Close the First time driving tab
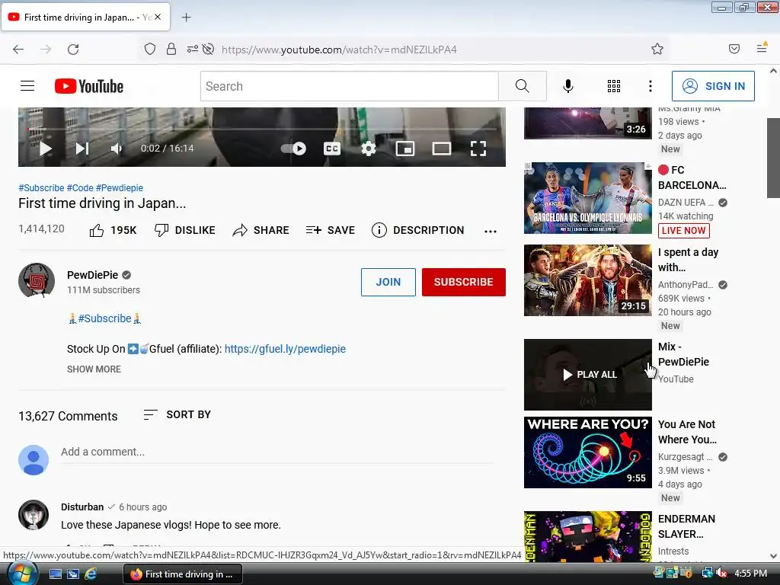Viewport: 780px width, 585px height. click(x=158, y=17)
